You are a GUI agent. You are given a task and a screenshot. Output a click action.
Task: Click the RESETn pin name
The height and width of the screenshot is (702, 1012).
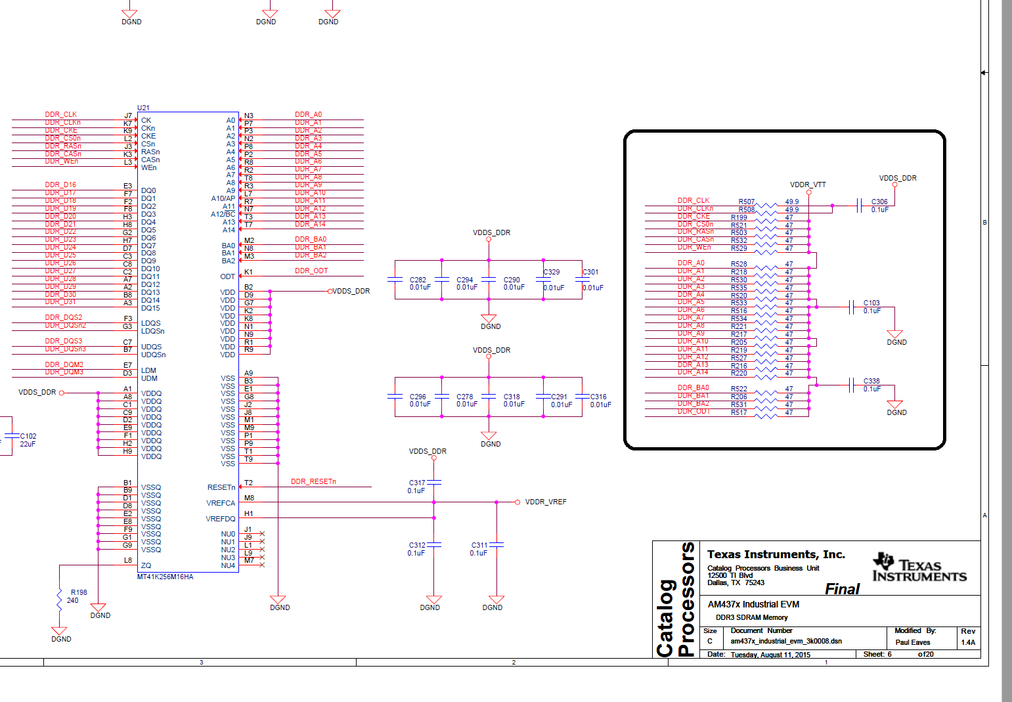click(221, 487)
